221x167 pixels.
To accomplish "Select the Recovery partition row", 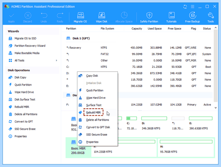I will tap(138, 48).
